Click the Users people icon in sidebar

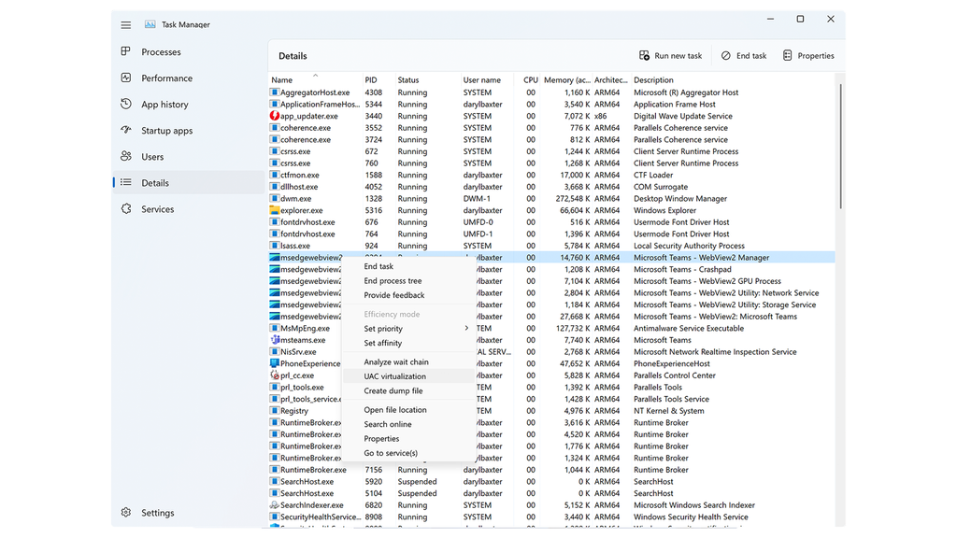click(x=127, y=156)
